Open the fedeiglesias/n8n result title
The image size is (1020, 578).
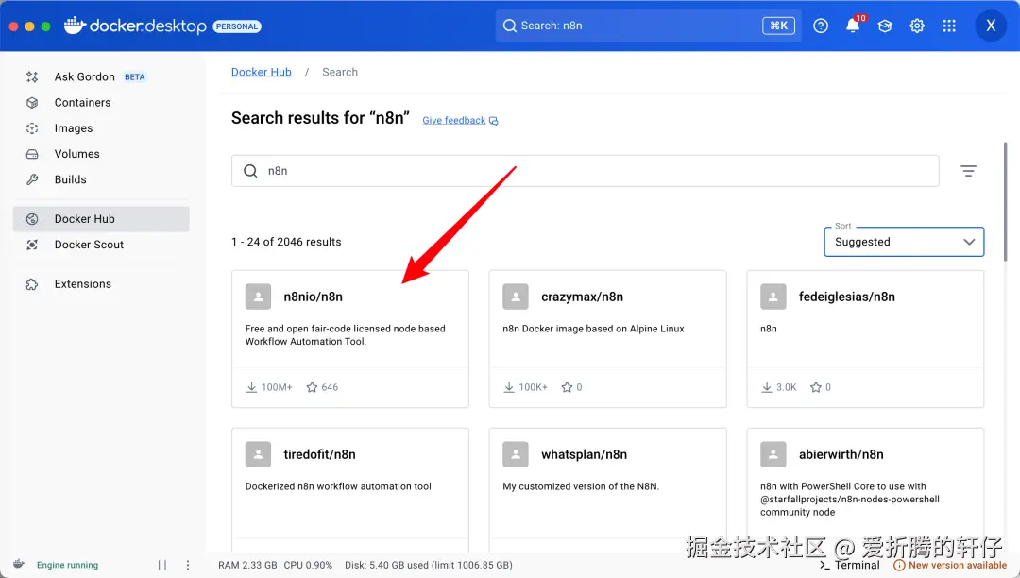pyautogui.click(x=847, y=297)
